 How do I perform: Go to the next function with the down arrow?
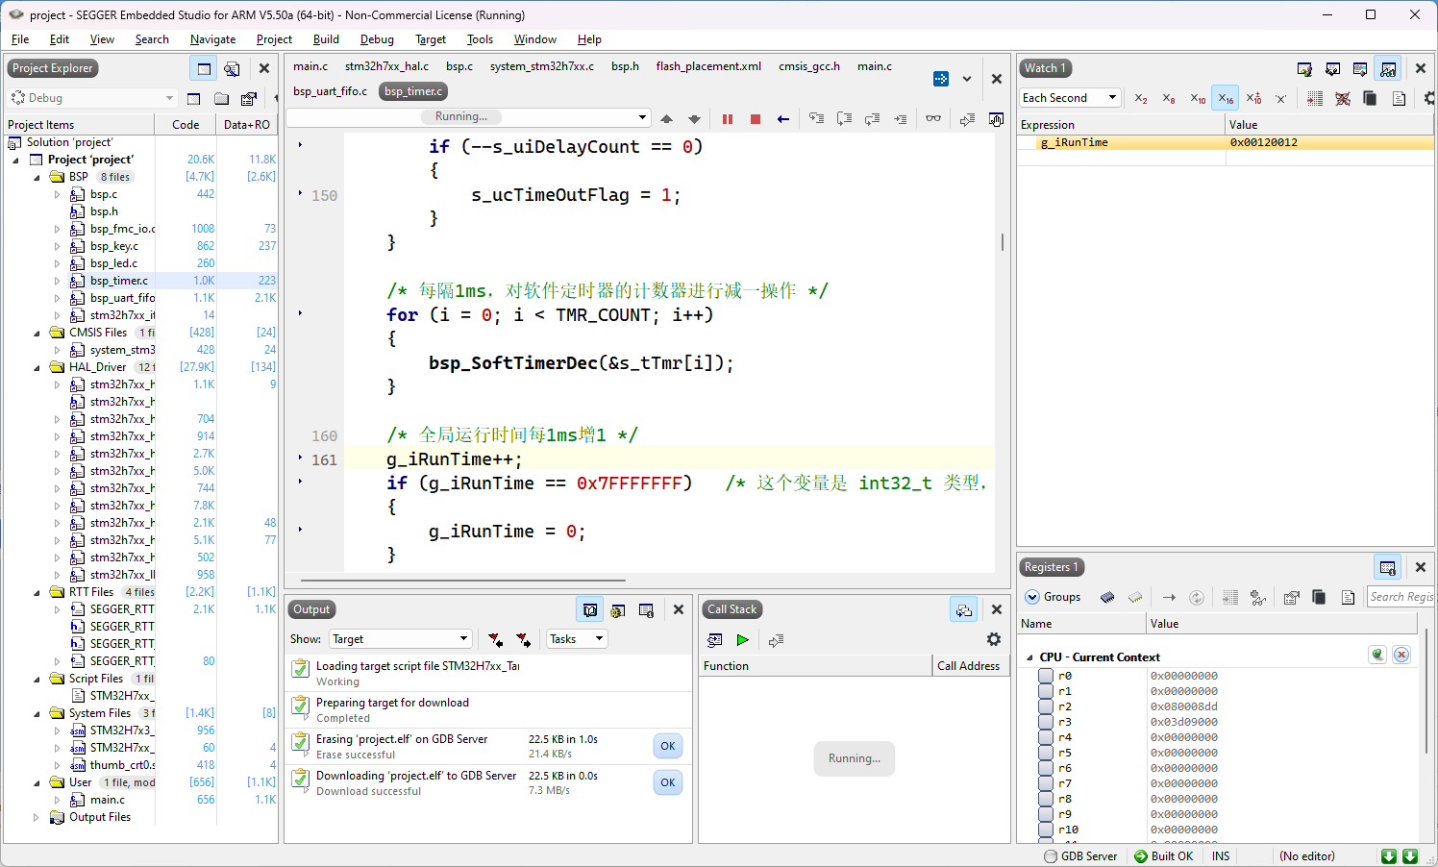point(694,118)
